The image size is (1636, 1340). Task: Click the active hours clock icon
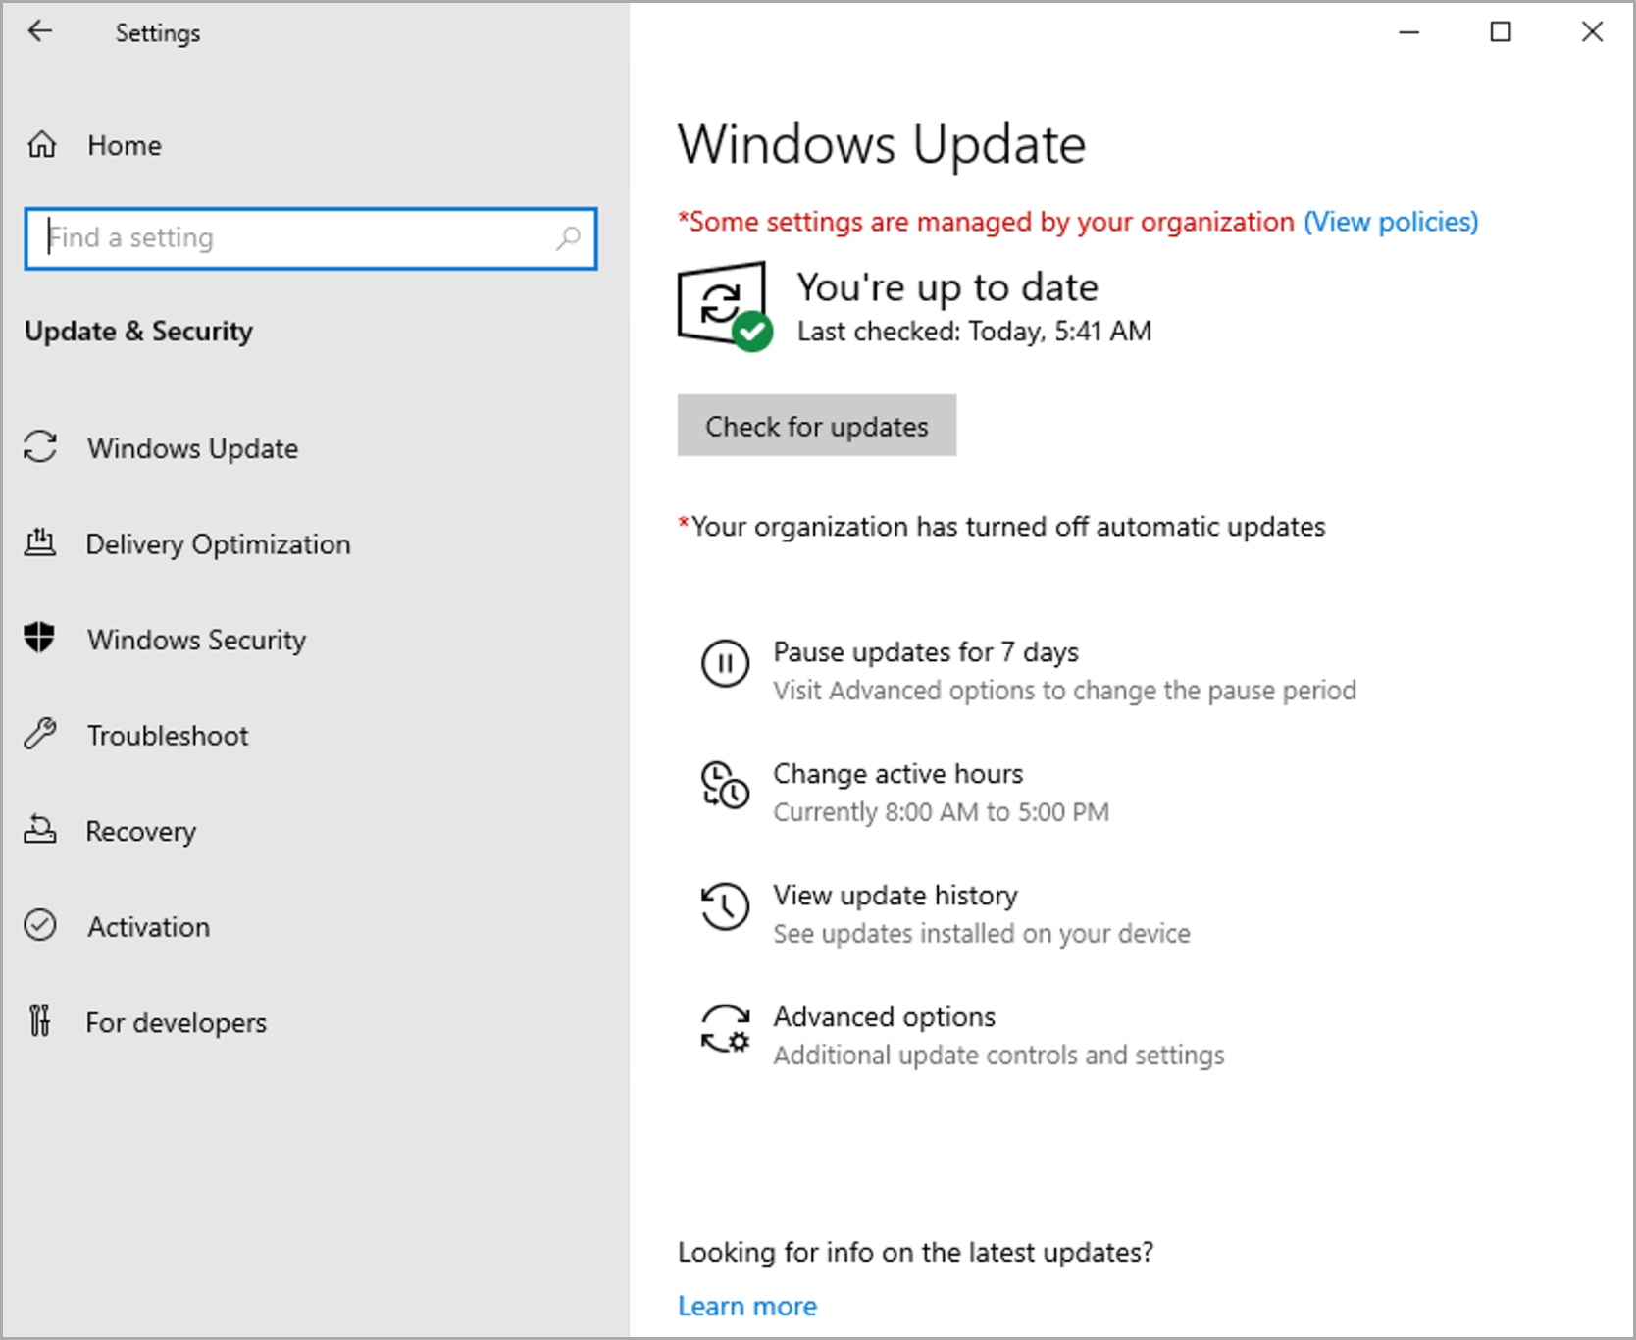point(725,785)
